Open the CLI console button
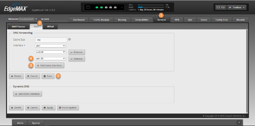The image size is (255, 126). tap(221, 7)
